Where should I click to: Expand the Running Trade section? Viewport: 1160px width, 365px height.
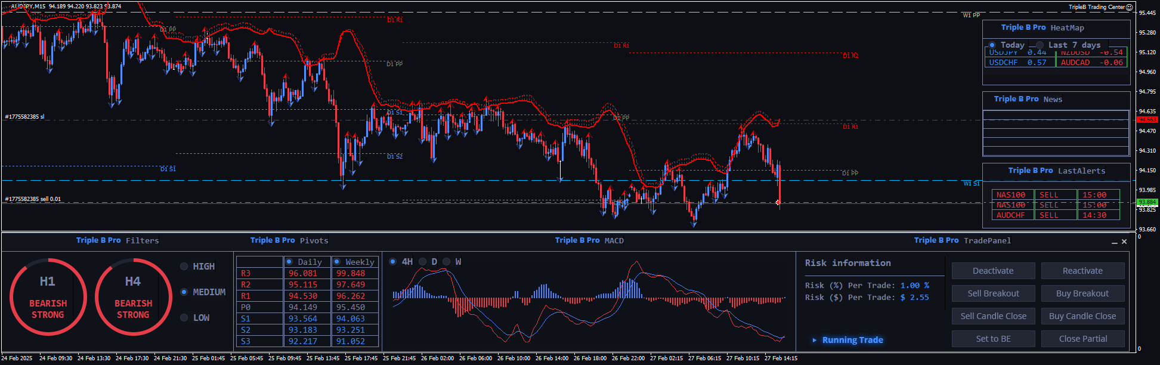[x=815, y=340]
